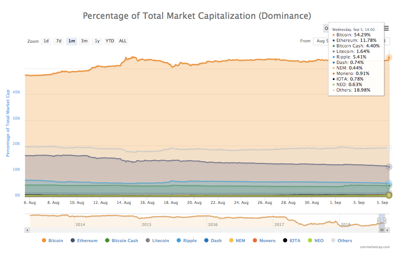
Task: Toggle Bitcoin Cash series in legend
Action: 122,241
